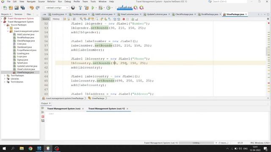
Task: Click the Profile Project toolbar icon
Action: pos(108,8)
